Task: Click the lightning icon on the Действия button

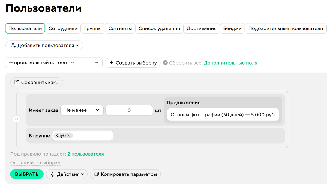Action: coord(52,174)
